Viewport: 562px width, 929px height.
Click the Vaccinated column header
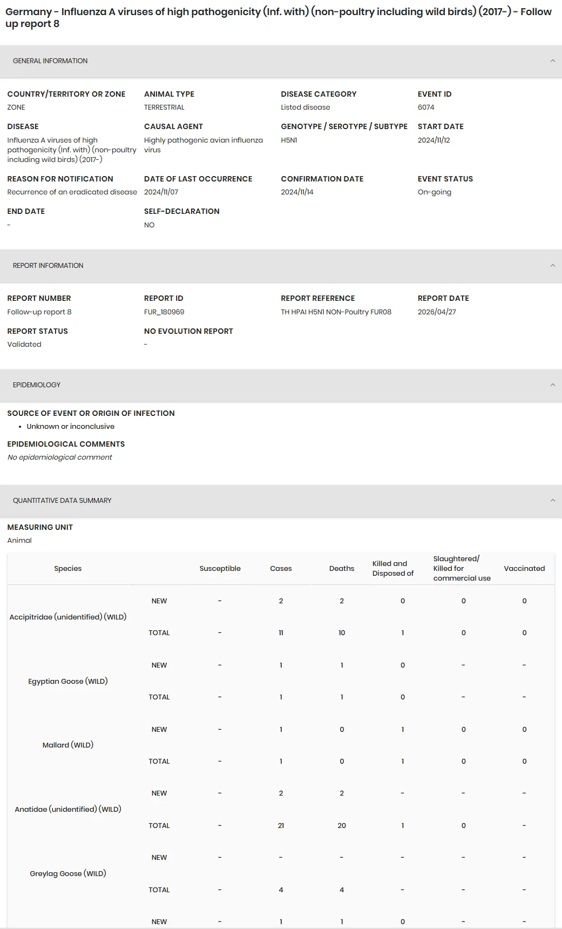tap(524, 569)
